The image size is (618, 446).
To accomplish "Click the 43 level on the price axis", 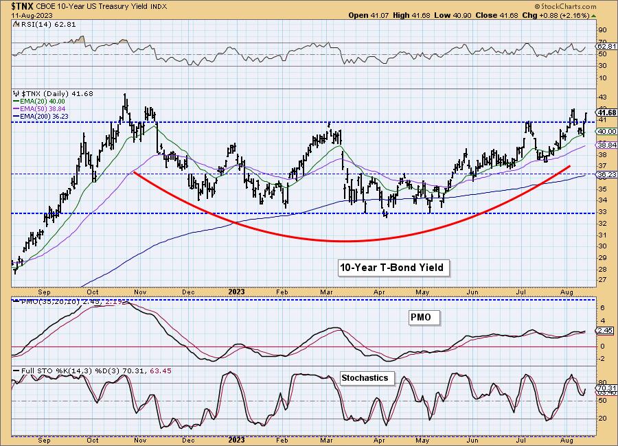I will click(x=602, y=97).
